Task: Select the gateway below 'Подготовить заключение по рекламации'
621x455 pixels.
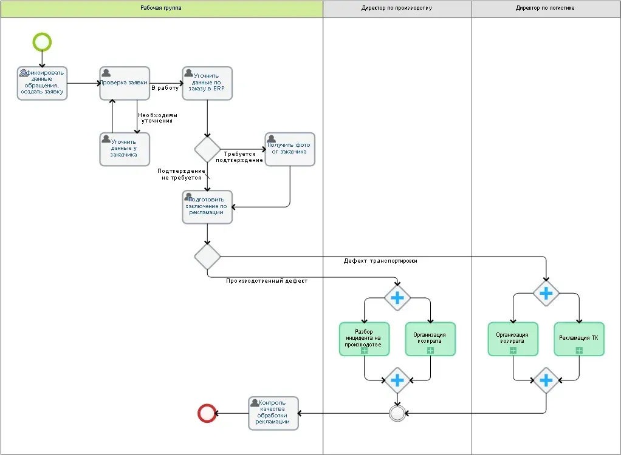Action: (207, 257)
